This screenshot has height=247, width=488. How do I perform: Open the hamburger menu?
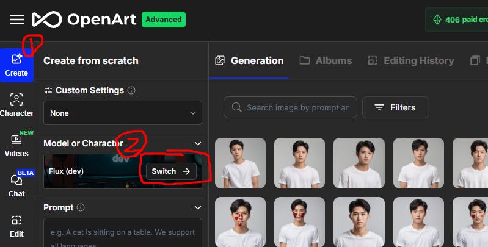click(x=17, y=20)
